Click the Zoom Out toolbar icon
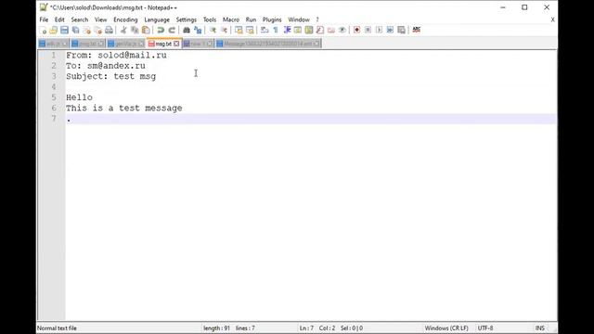 pos(224,31)
